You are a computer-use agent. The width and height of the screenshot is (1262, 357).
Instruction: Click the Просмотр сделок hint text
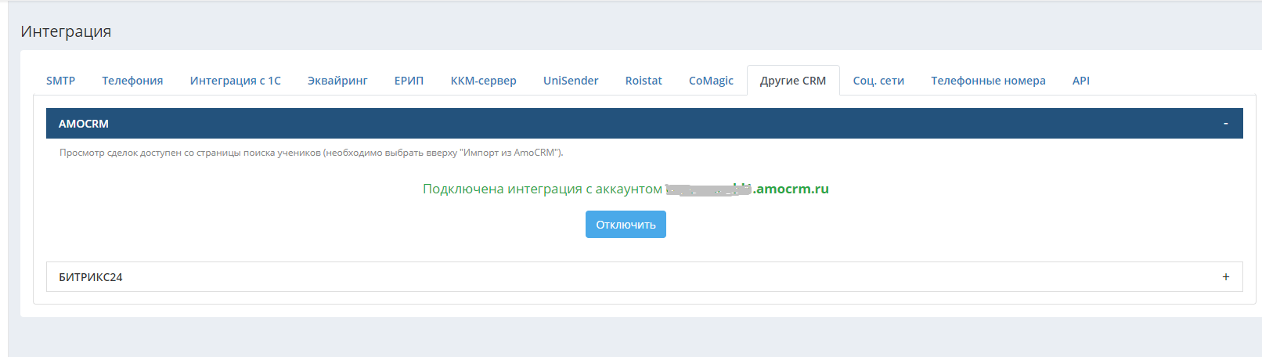pos(312,153)
